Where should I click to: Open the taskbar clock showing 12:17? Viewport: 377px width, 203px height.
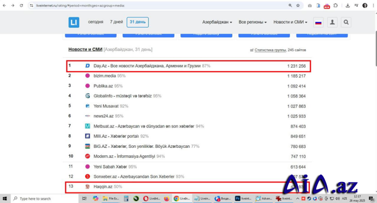357,198
